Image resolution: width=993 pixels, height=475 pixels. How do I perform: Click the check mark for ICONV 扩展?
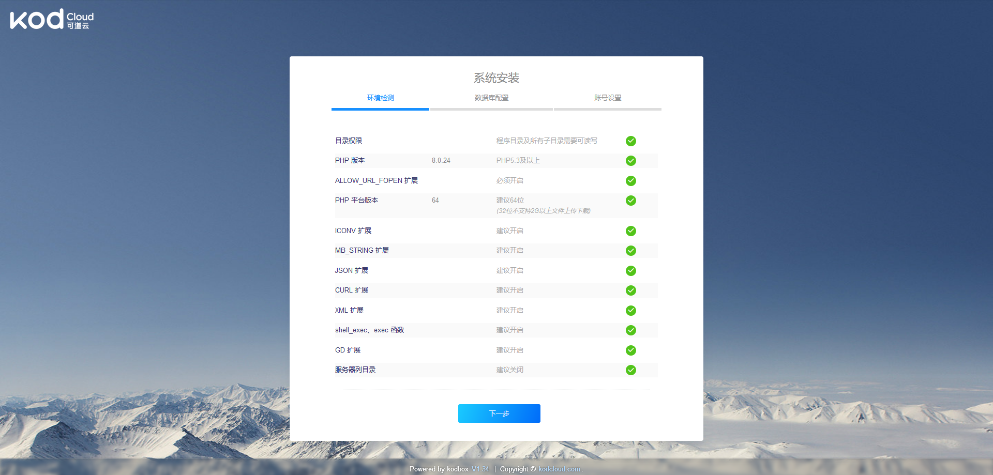pyautogui.click(x=631, y=231)
